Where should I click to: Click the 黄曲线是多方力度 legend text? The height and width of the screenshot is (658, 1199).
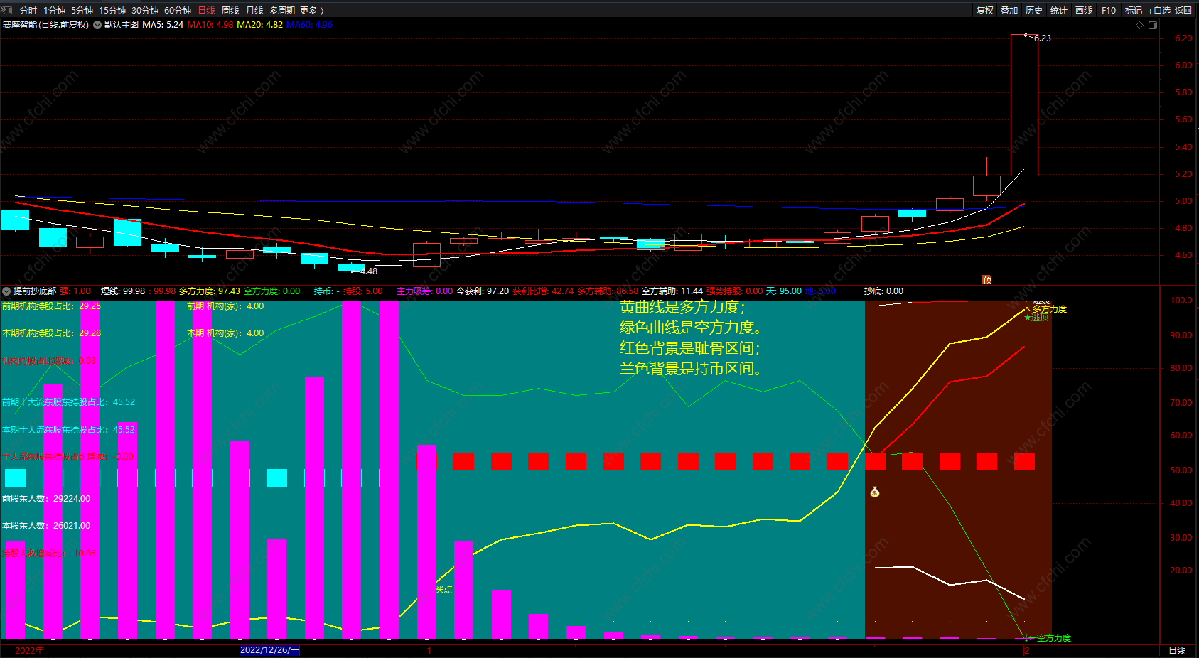(x=682, y=307)
